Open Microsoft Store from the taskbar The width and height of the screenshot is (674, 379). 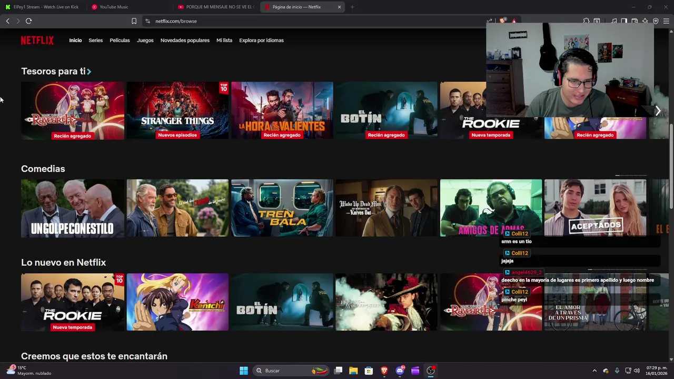tap(369, 371)
